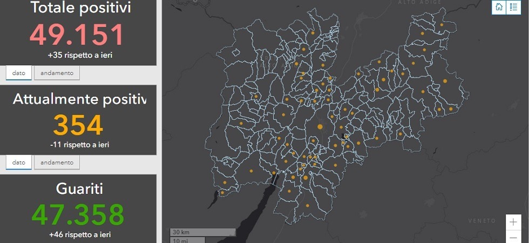This screenshot has width=529, height=243.
Task: Click the 30 km scale bar
Action: tap(202, 232)
